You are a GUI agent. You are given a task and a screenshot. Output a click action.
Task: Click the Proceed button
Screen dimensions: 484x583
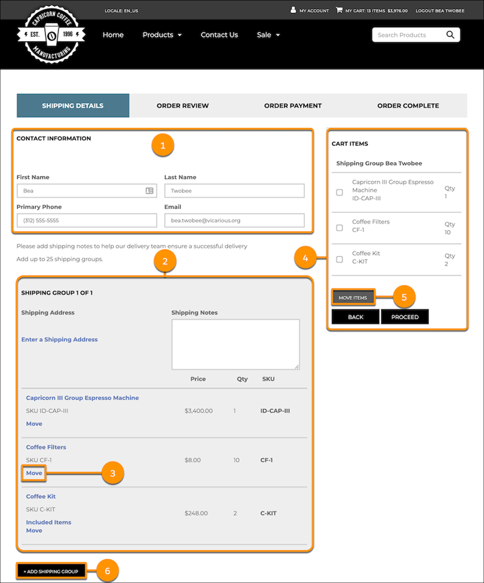coord(404,316)
